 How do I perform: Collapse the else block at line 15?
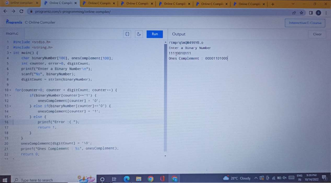[11, 117]
